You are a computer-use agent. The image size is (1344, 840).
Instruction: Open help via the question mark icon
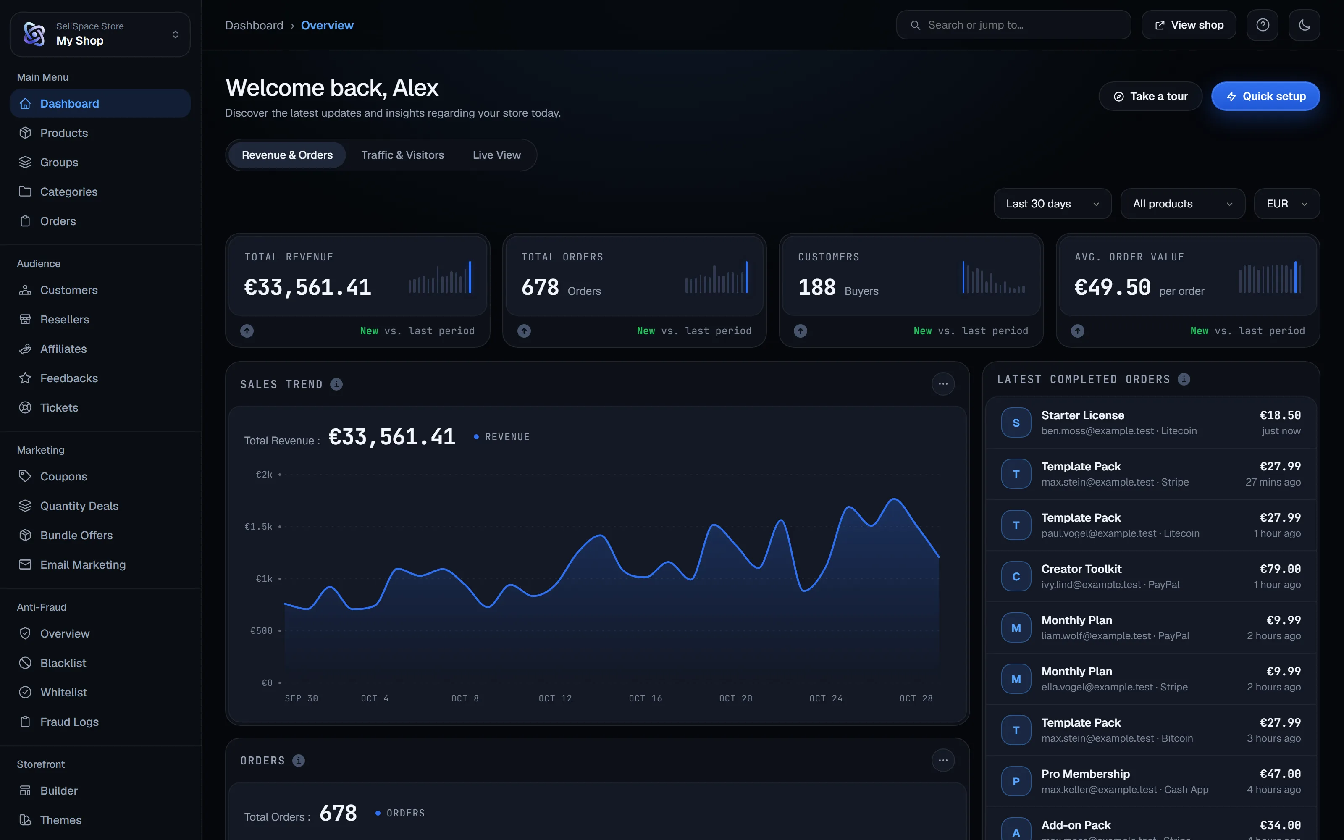click(x=1263, y=25)
